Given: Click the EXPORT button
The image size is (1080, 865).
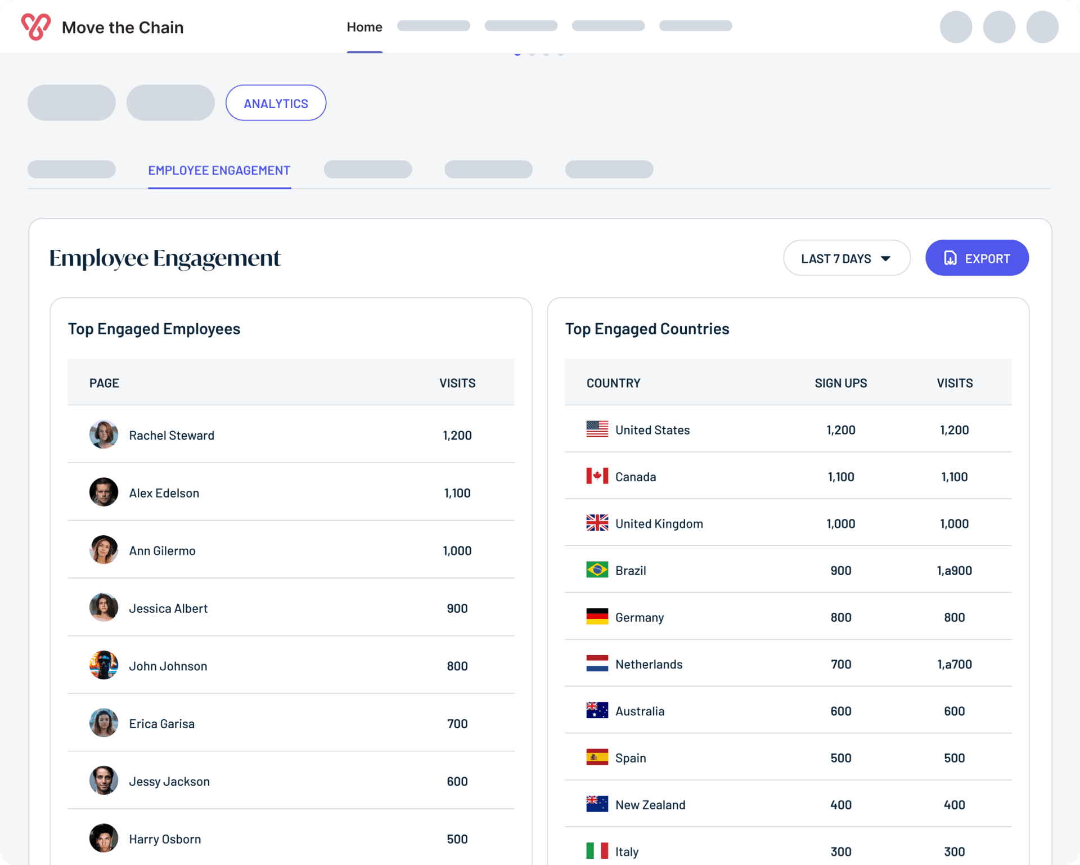Looking at the screenshot, I should pos(977,258).
